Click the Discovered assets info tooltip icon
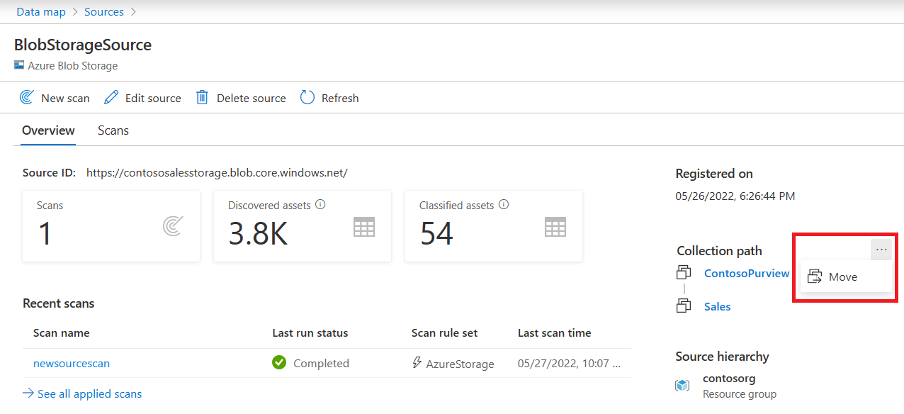The width and height of the screenshot is (904, 414). (x=320, y=204)
